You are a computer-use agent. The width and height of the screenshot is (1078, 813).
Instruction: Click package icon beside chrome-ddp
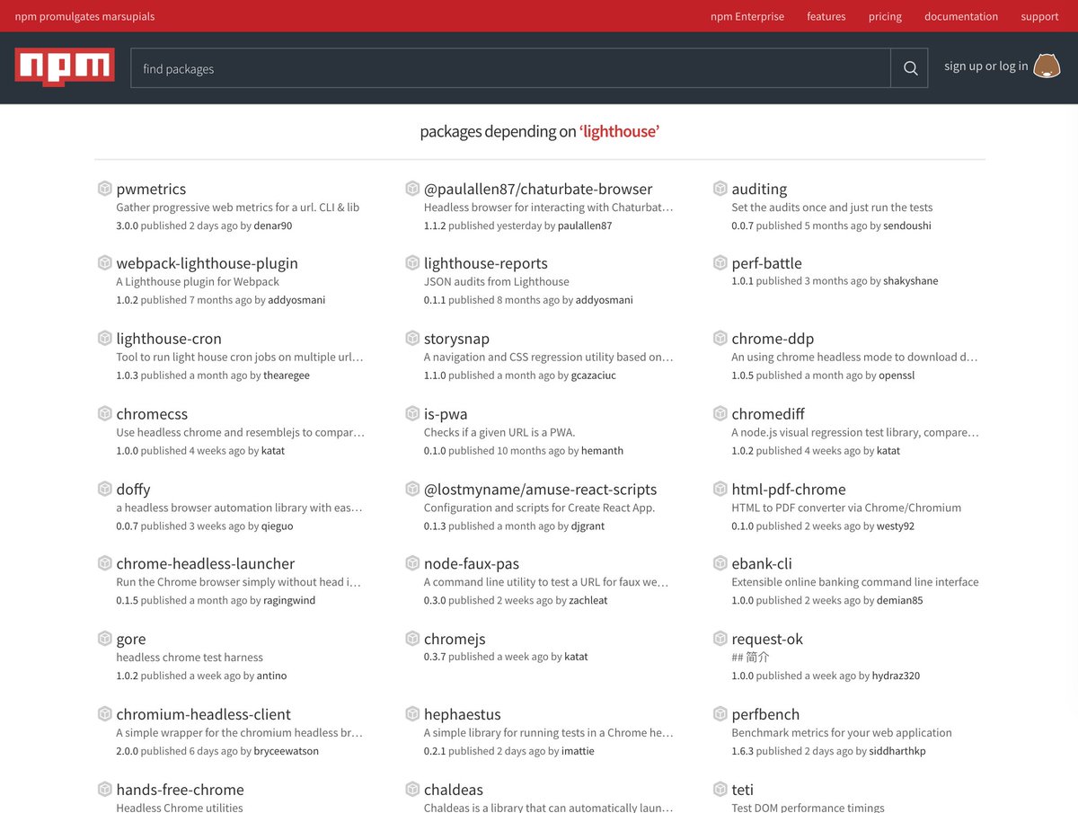(x=720, y=339)
